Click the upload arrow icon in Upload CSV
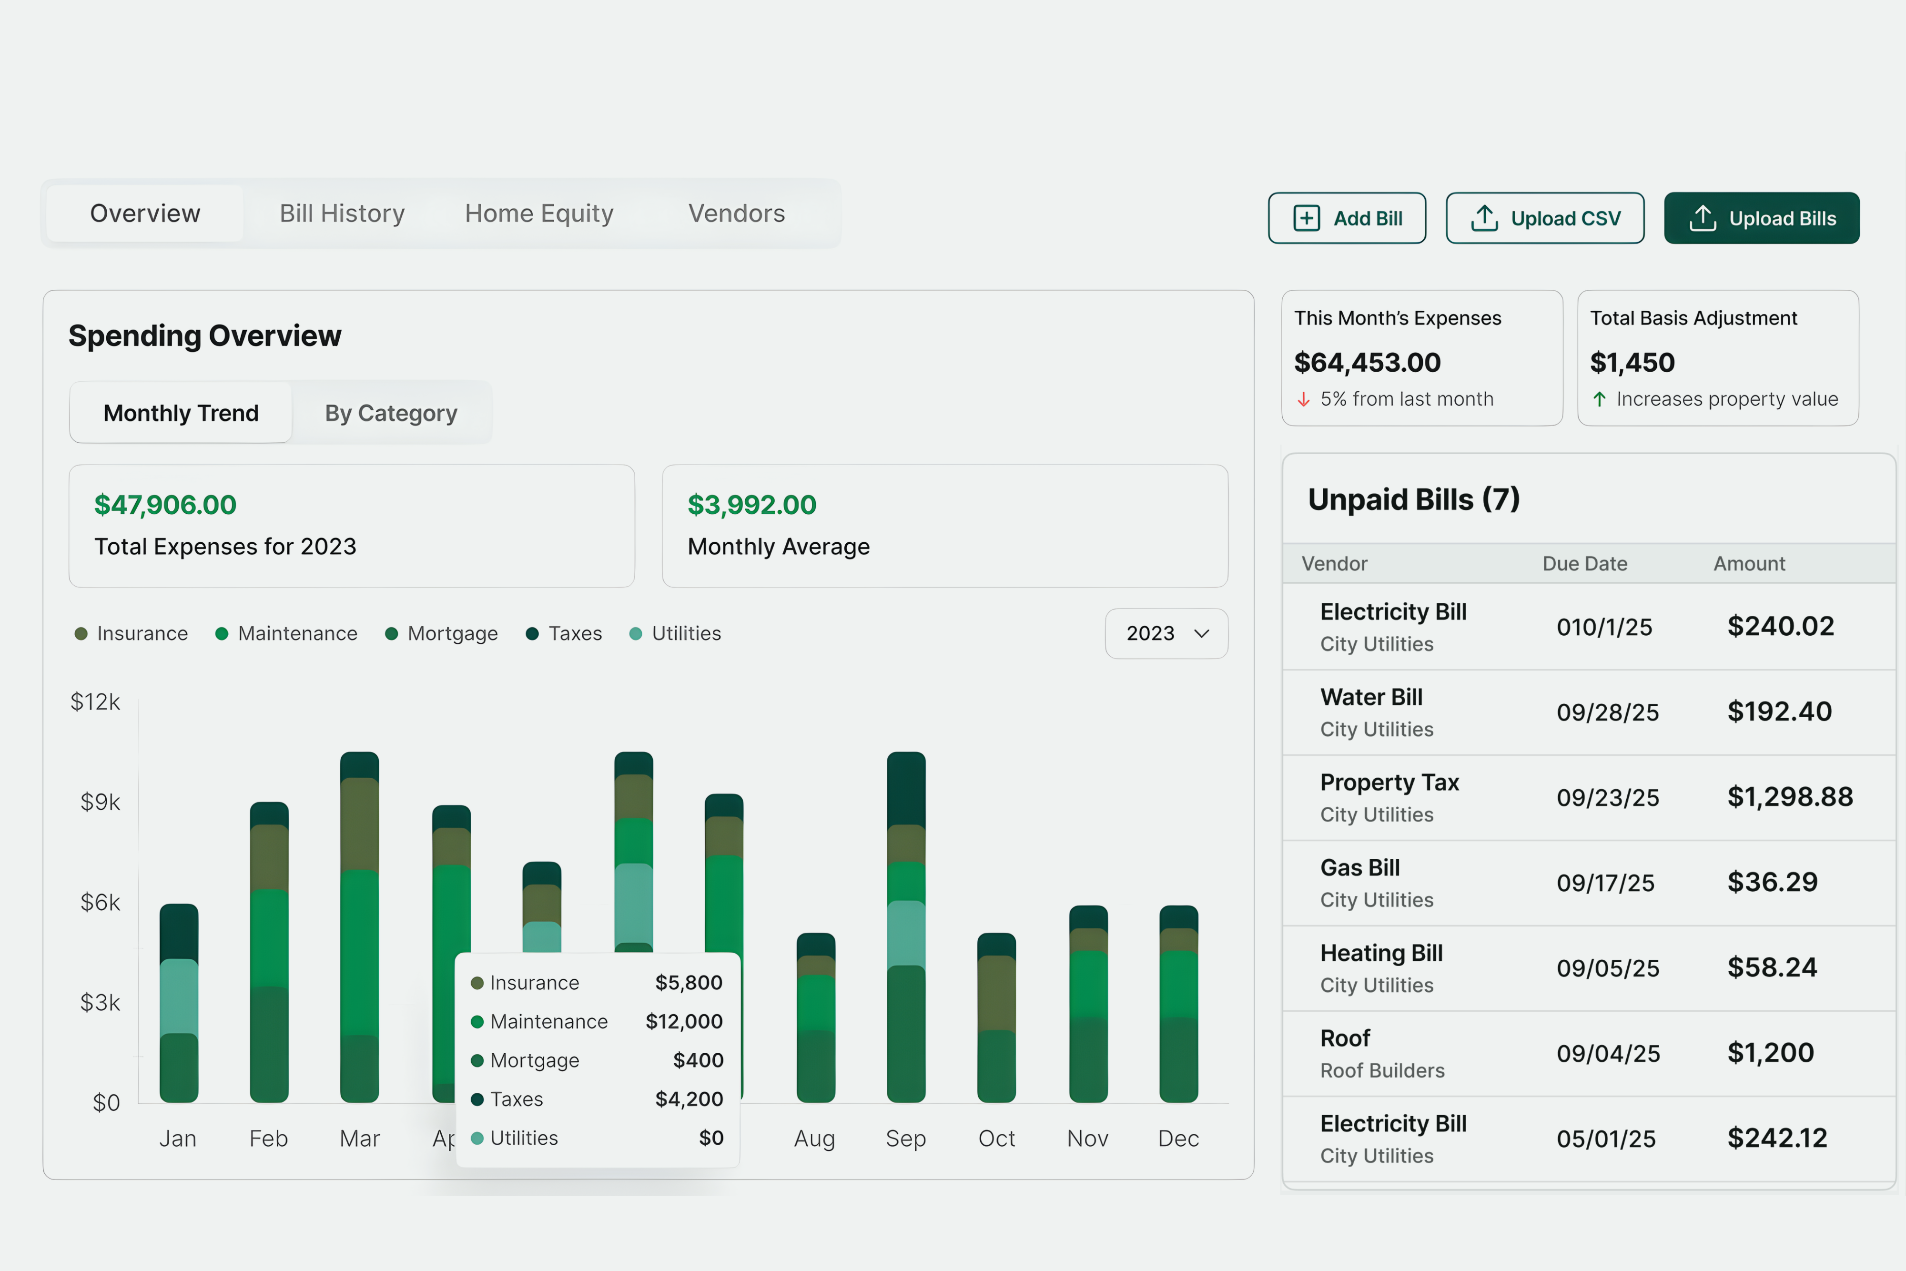 (x=1484, y=218)
